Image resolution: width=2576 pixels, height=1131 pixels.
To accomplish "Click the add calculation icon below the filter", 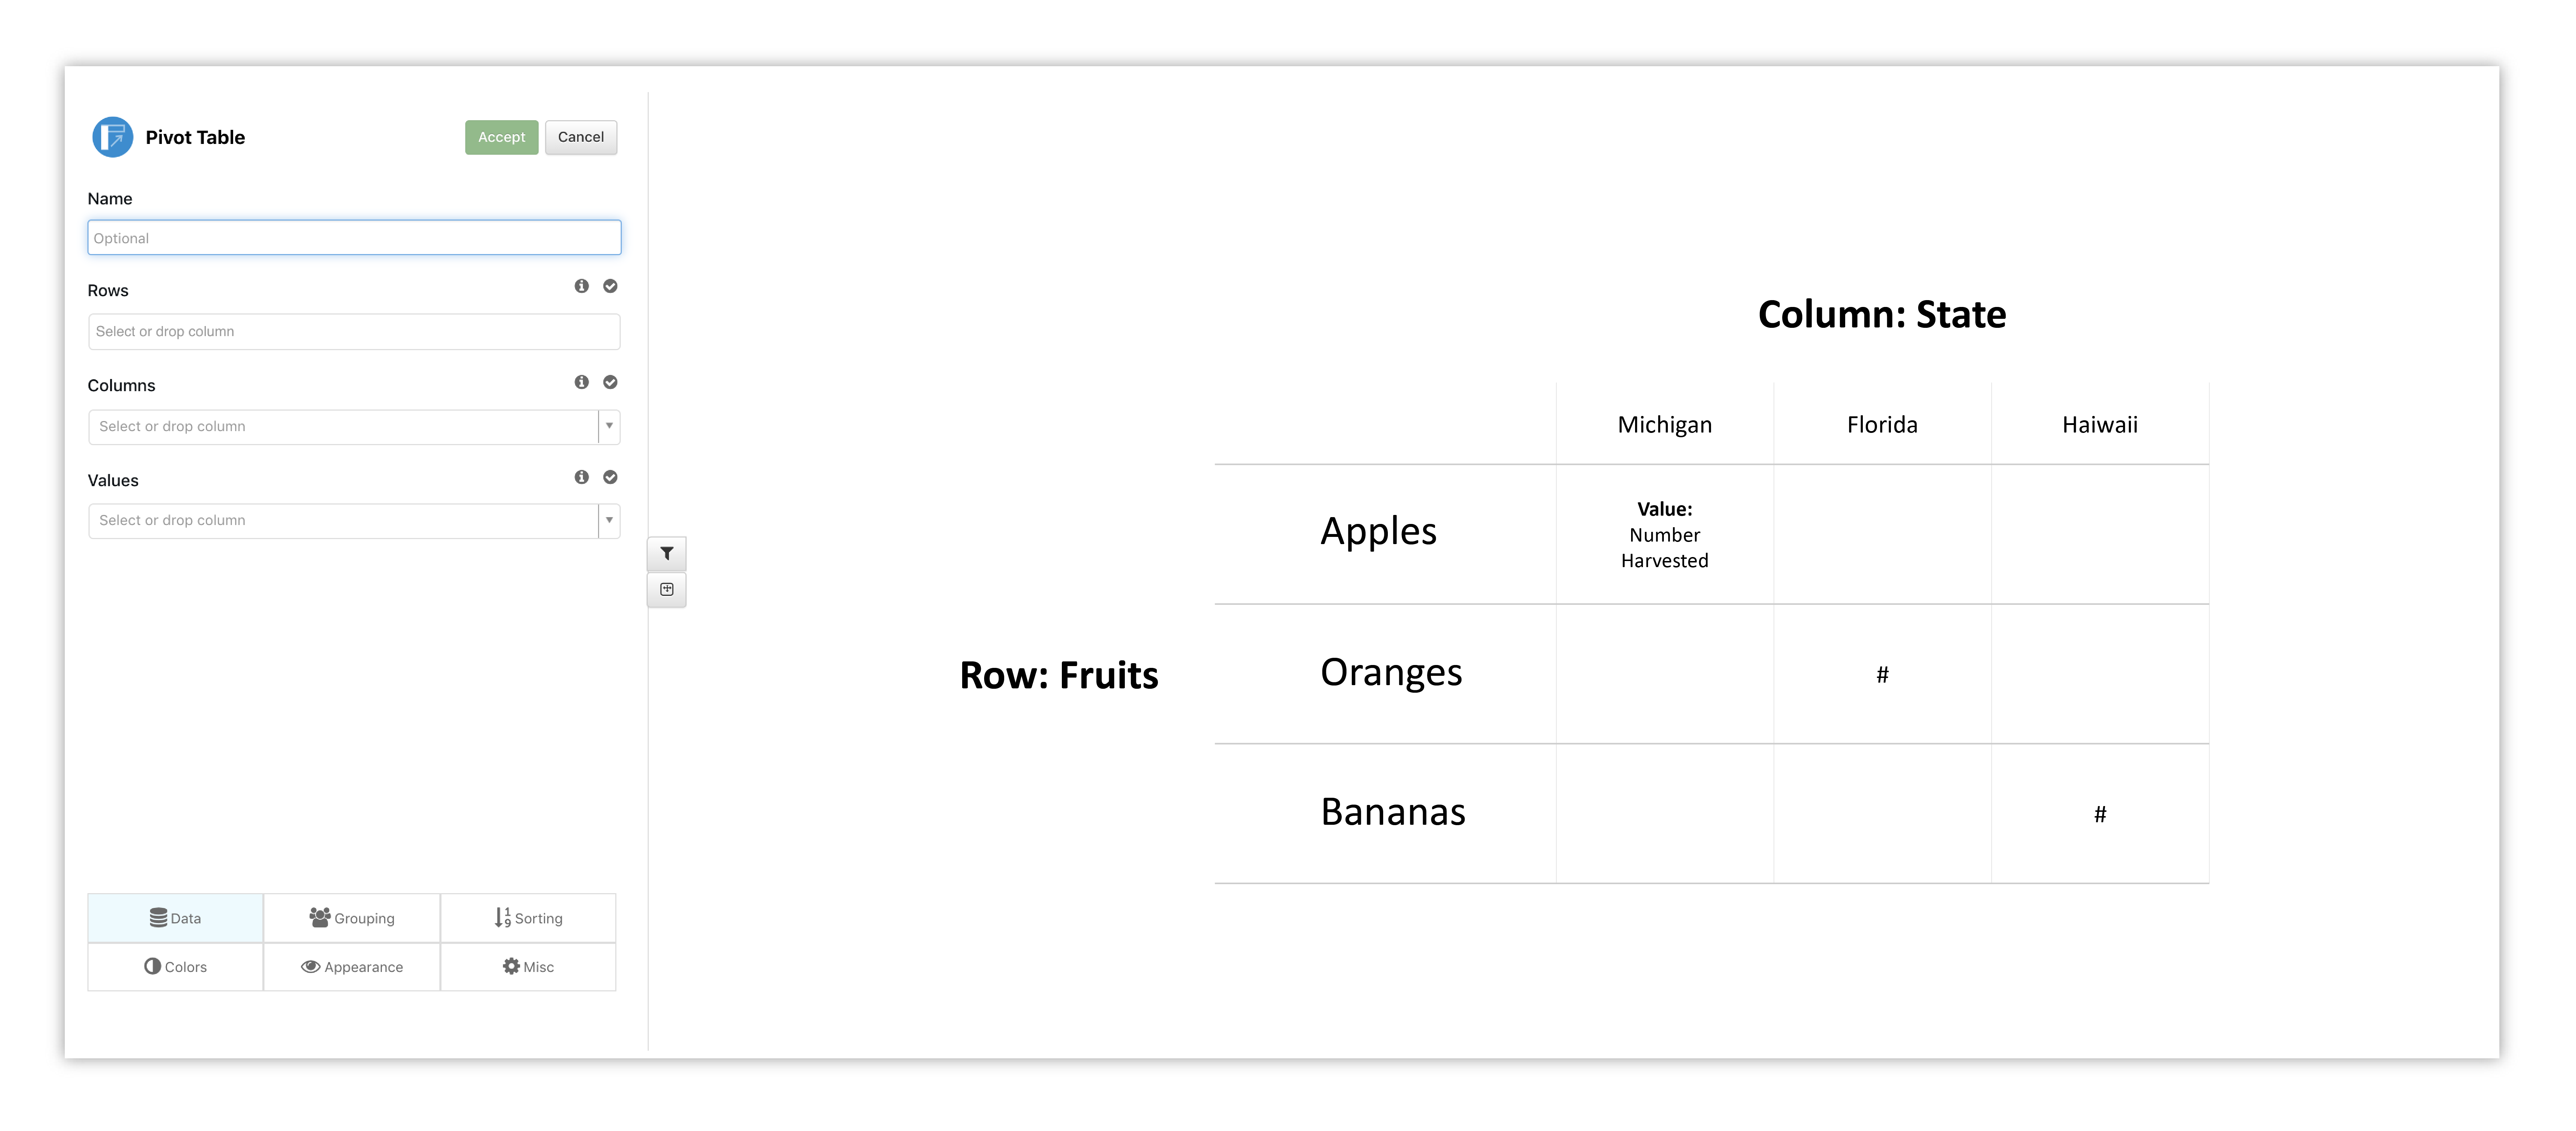I will tap(667, 589).
